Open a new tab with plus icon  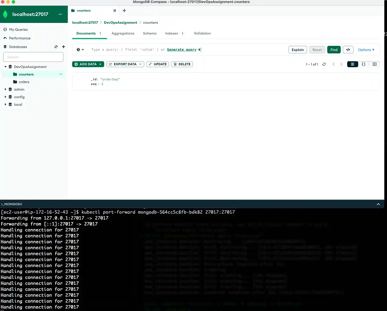[124, 11]
